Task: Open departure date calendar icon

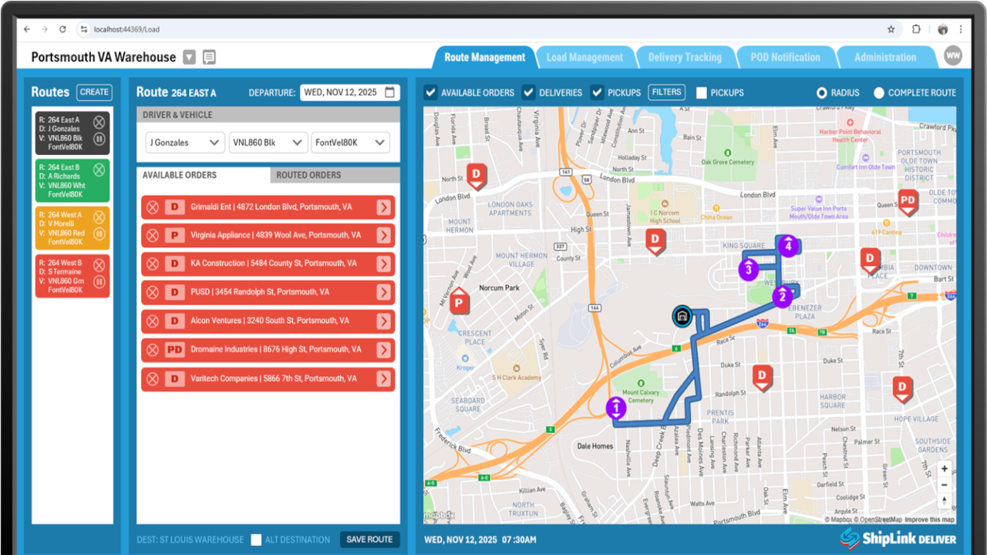Action: click(390, 92)
